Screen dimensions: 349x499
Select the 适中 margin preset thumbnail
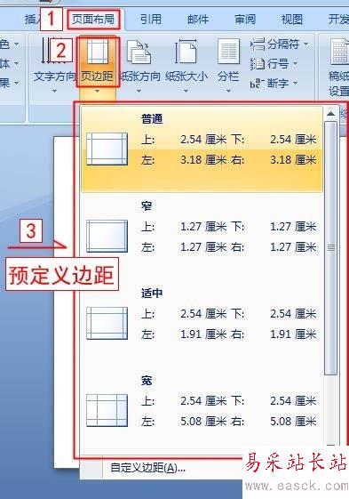point(107,324)
